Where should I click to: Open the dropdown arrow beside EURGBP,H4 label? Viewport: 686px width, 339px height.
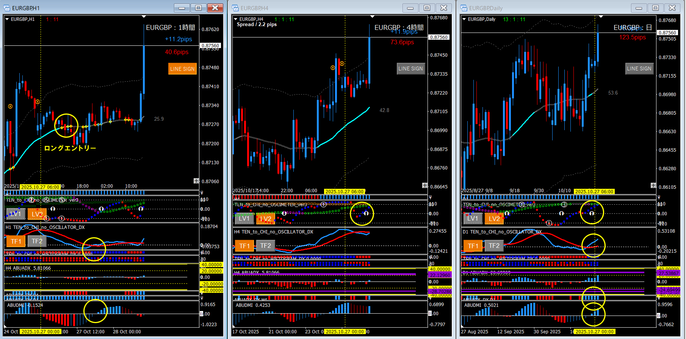pos(235,19)
